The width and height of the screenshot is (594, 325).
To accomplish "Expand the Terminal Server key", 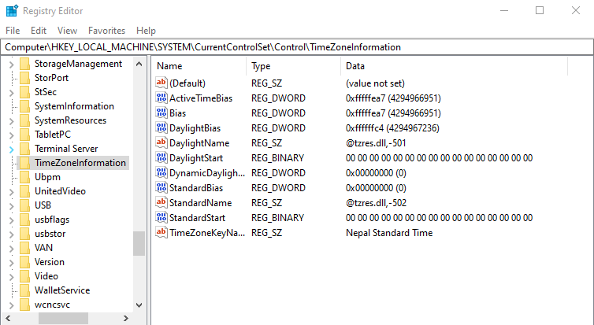I will pos(12,150).
